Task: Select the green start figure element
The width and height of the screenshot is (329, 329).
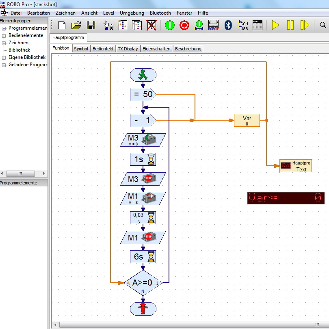Action: (x=143, y=75)
